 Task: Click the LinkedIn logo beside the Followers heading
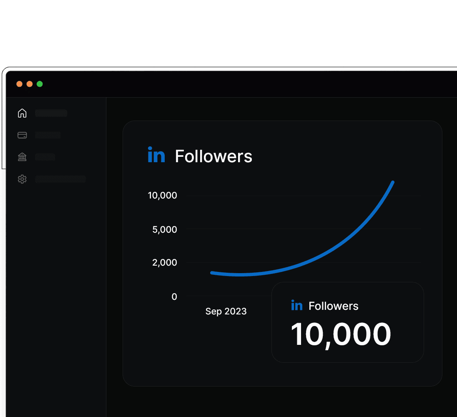pos(156,155)
